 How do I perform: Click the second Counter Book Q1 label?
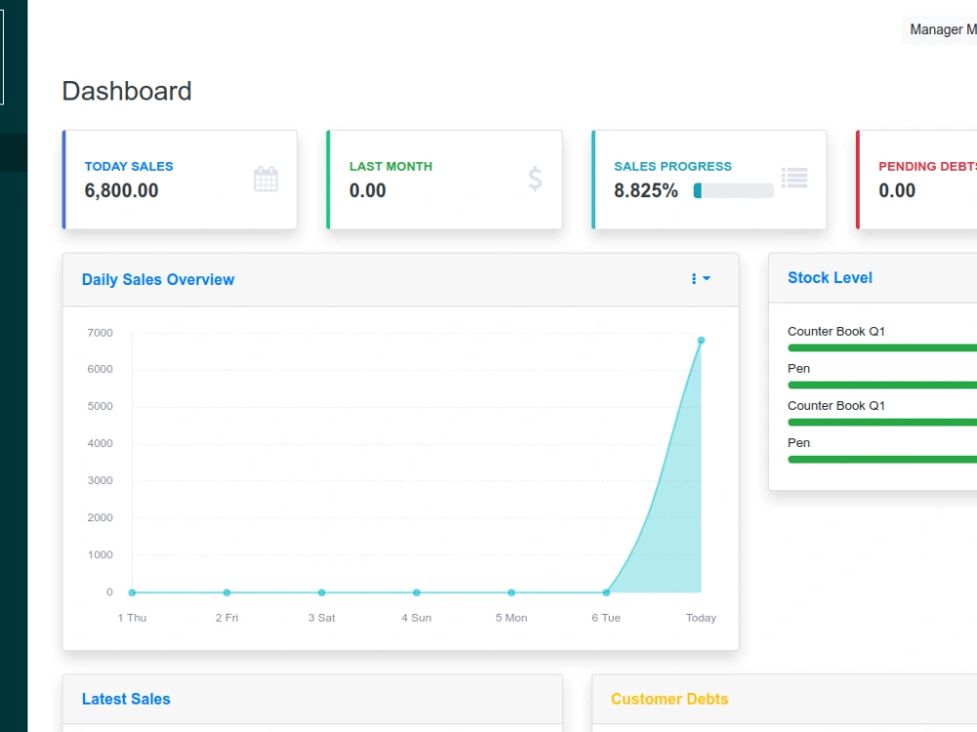pyautogui.click(x=836, y=406)
